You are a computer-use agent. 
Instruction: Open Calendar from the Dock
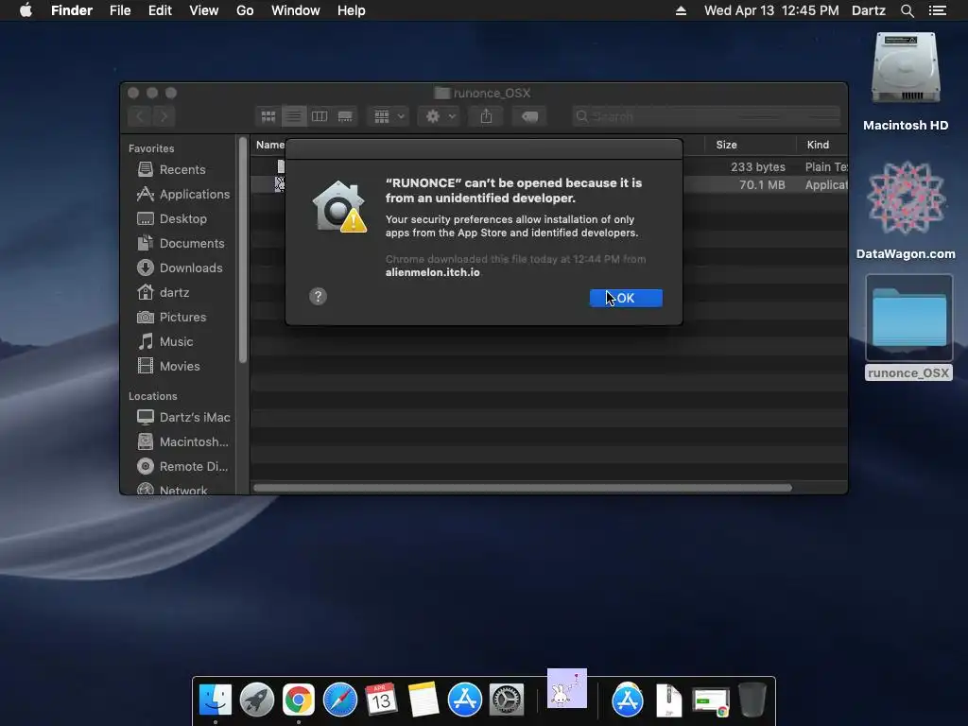[x=381, y=700]
